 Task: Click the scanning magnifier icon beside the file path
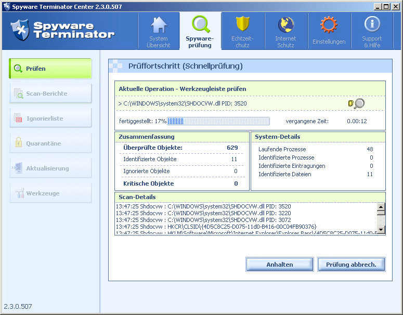(x=359, y=103)
